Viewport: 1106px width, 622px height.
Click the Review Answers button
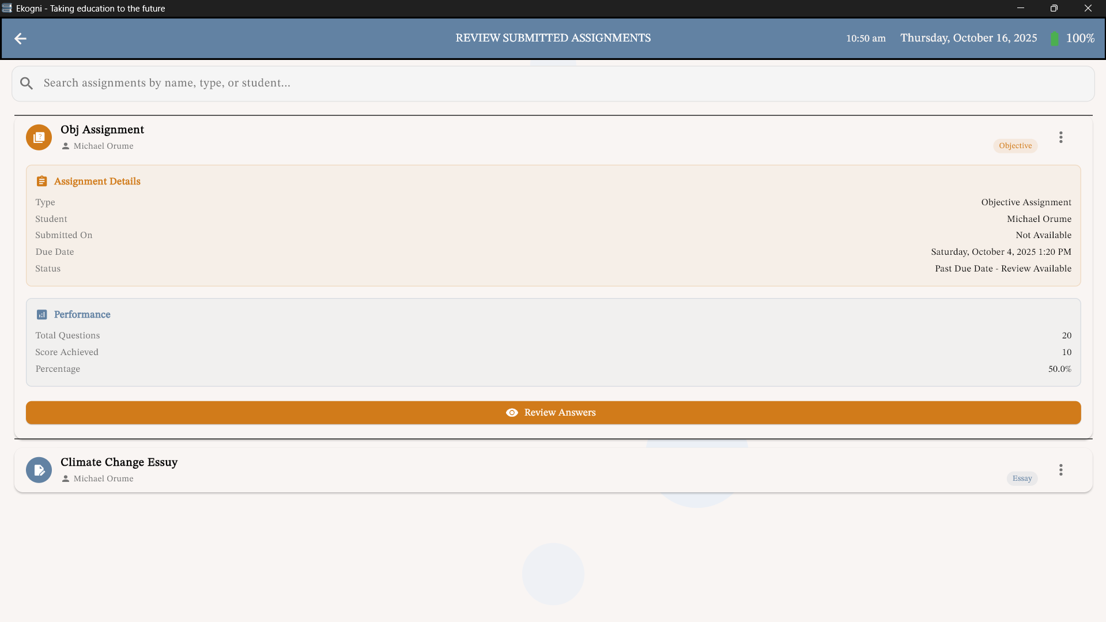(x=553, y=412)
